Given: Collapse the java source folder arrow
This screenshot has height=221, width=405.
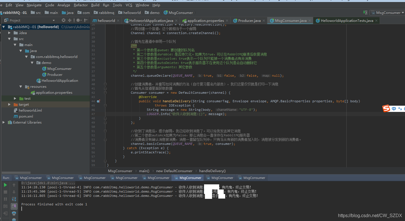Looking at the screenshot, I should point(21,51).
